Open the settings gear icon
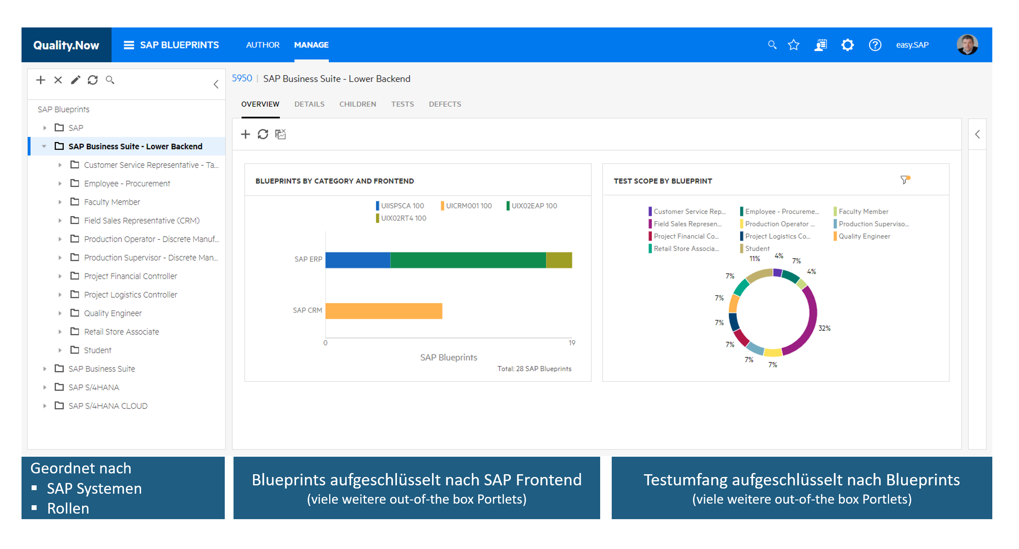Screen dimensions: 1019x549 tap(847, 45)
